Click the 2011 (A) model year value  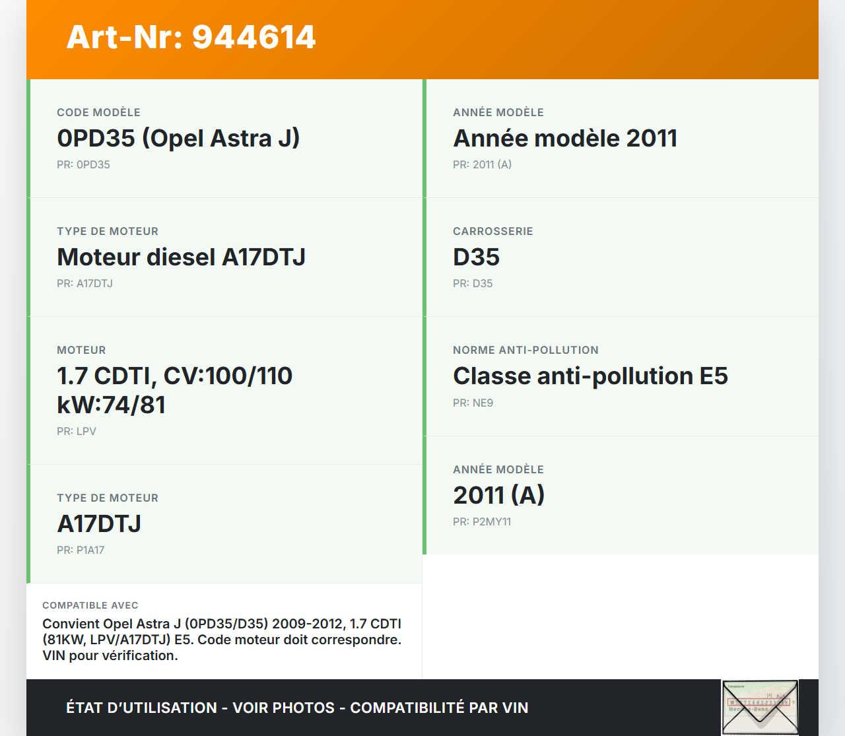coord(498,495)
